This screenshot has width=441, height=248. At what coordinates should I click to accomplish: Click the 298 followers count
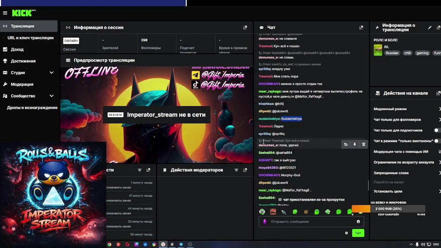(x=144, y=40)
